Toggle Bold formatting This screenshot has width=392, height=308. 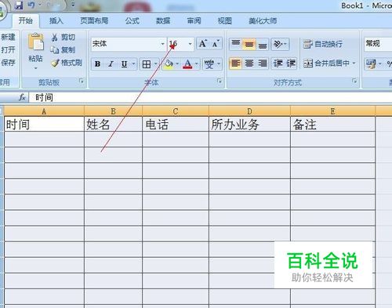point(98,64)
